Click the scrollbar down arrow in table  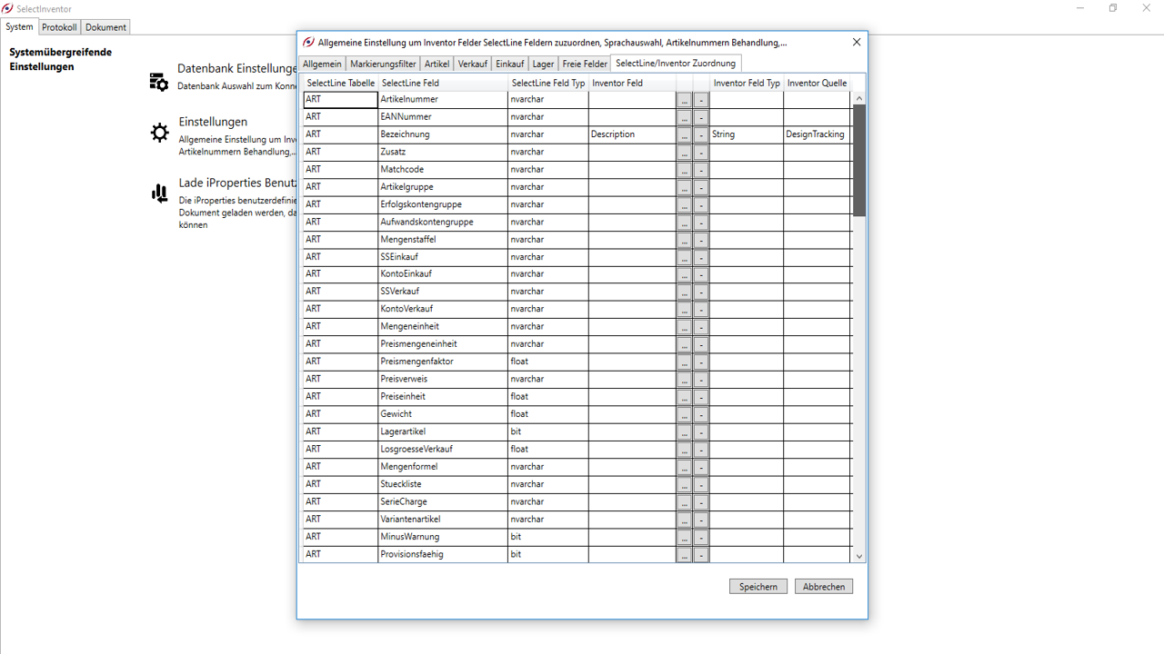pyautogui.click(x=858, y=556)
